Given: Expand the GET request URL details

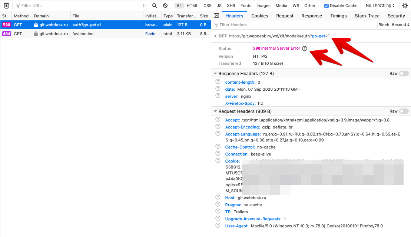Looking at the screenshot, I should [x=215, y=36].
